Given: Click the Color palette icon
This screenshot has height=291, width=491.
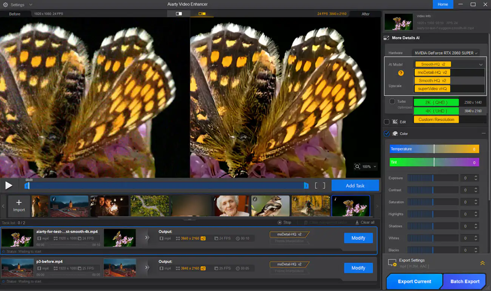Looking at the screenshot, I should click(395, 133).
